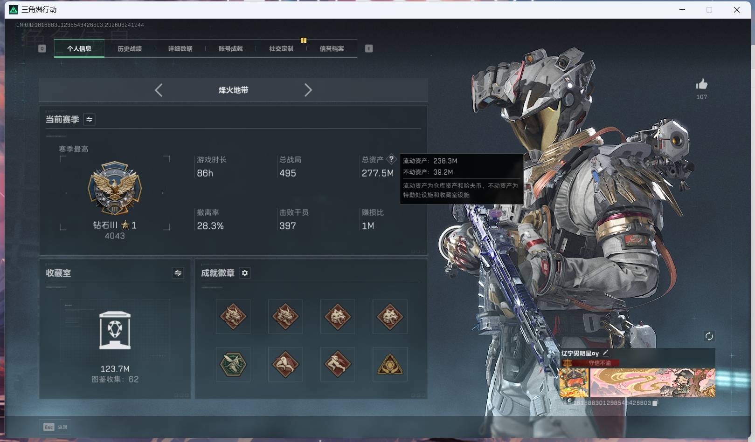Switch to next mode with right arrow
This screenshot has width=755, height=442.
tap(308, 90)
